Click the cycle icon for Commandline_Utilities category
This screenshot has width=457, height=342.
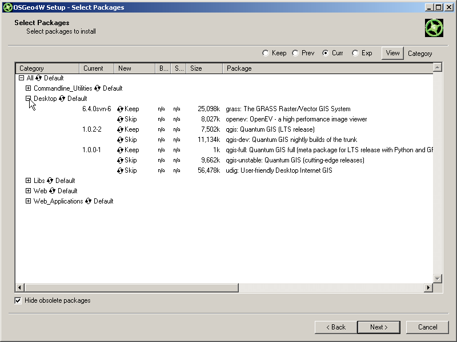97,88
